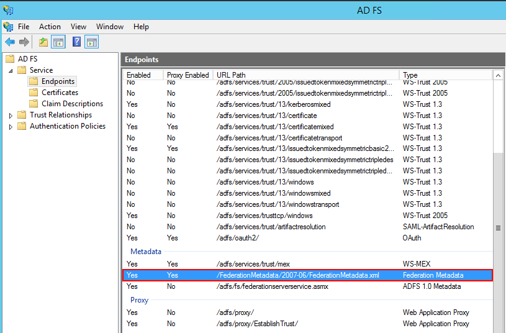506x333 pixels.
Task: Select the /adfs/proxy/ endpoint row
Action: click(307, 312)
